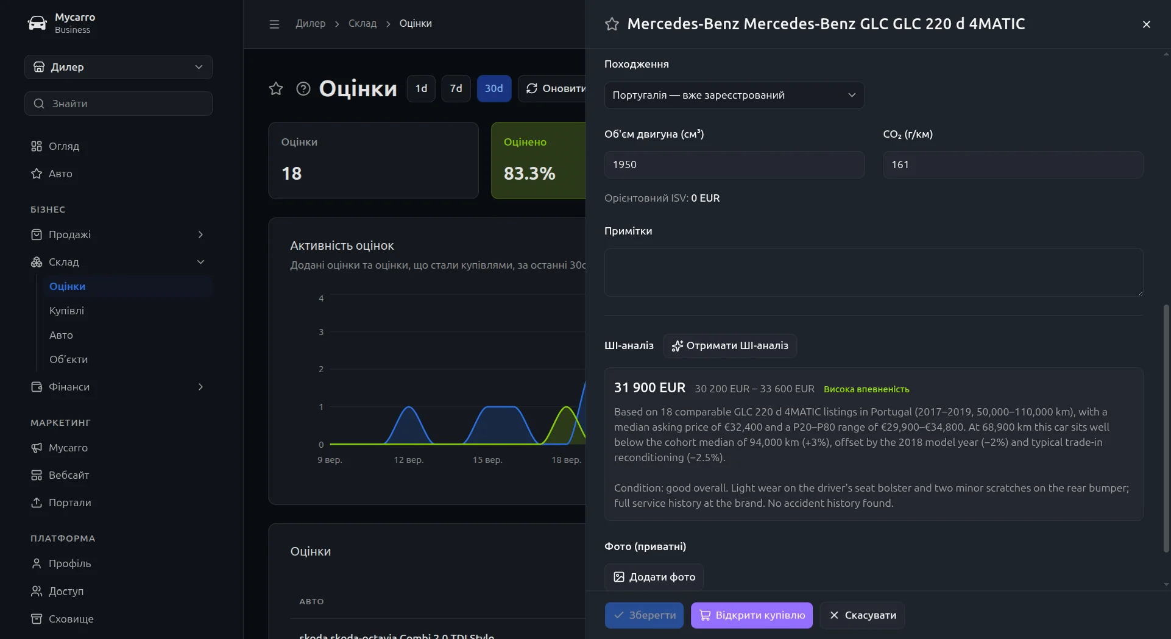
Task: Favorite the Mercedes-Benz GLC with the star icon
Action: click(x=612, y=24)
